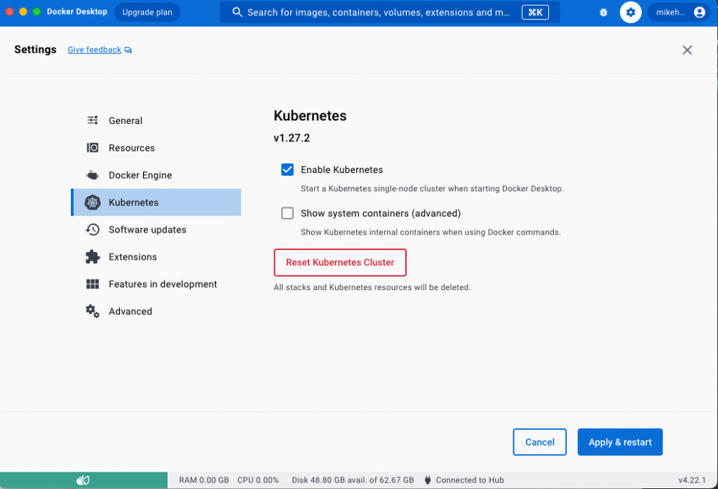Click Reset Kubernetes Cluster button
Screen dimensions: 718x489
click(340, 263)
